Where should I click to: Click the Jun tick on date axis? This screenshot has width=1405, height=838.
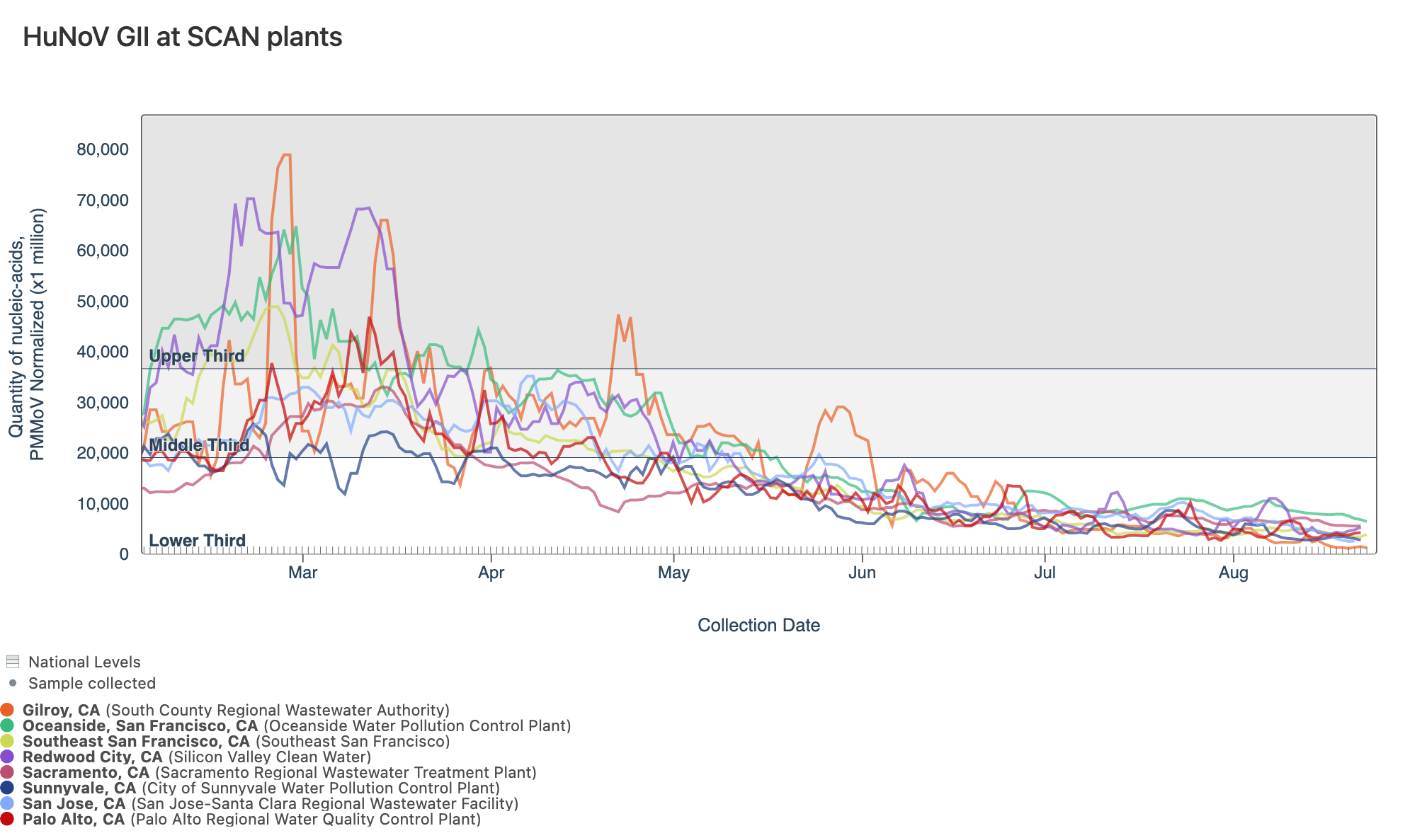[862, 573]
